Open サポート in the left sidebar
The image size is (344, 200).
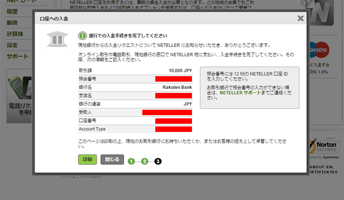tap(18, 57)
